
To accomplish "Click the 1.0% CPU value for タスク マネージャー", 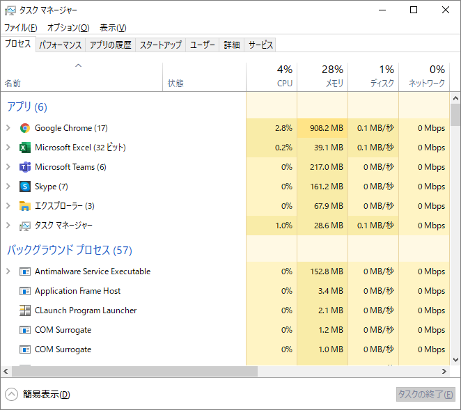I will 283,226.
